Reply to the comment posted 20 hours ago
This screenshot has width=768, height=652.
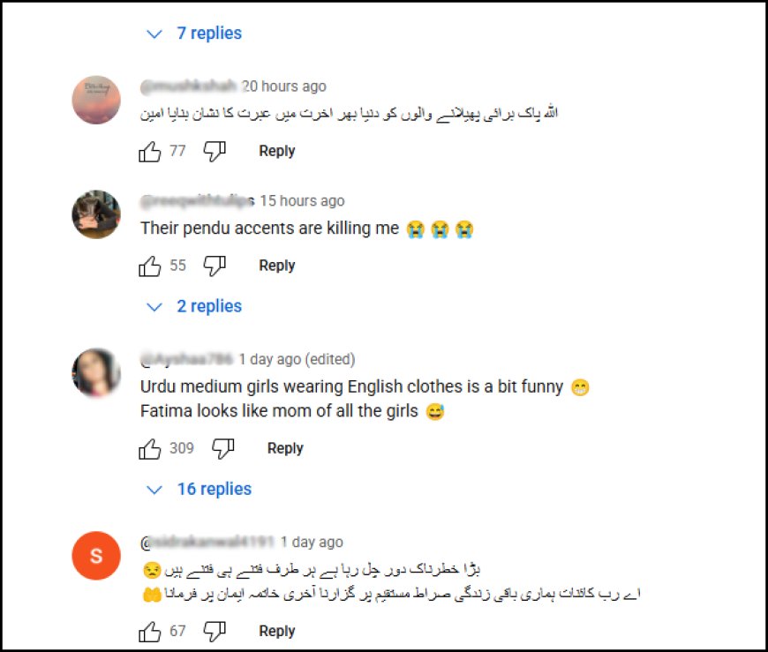276,151
